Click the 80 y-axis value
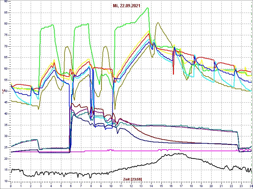This screenshot has height=189, width=253. click(5, 24)
